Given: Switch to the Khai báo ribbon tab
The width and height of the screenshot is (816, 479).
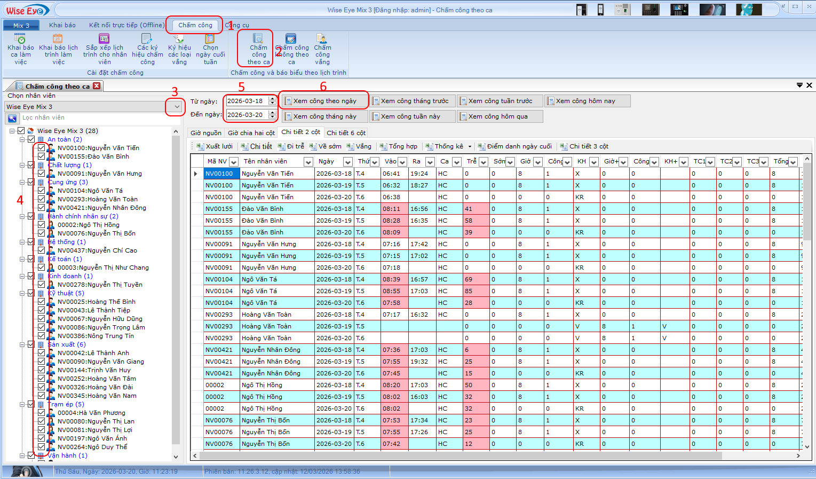Looking at the screenshot, I should click(x=62, y=25).
